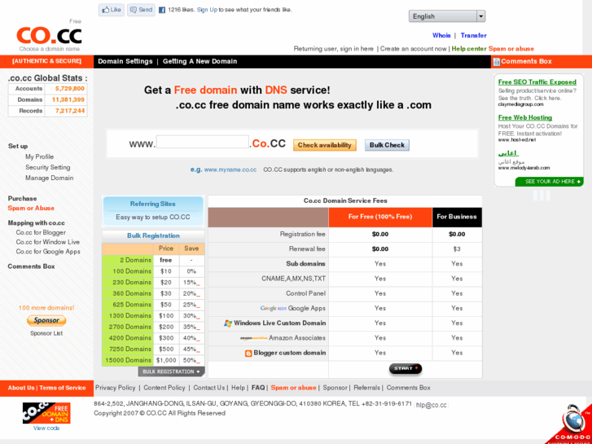
Task: Open the Whois link
Action: [x=441, y=35]
